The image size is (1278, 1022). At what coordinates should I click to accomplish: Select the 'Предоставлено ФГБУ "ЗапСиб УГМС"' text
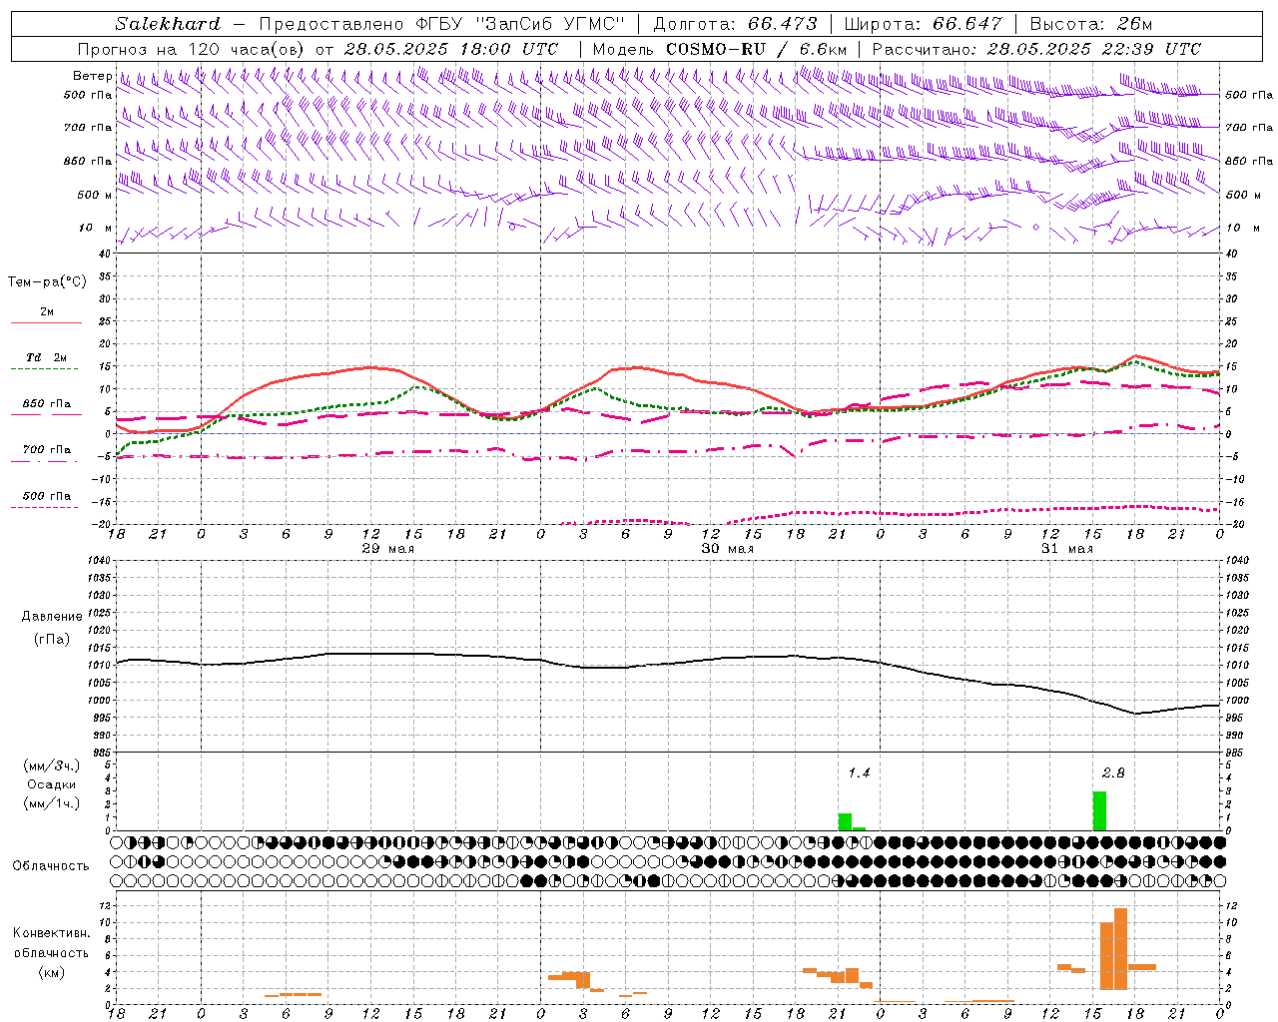pyautogui.click(x=440, y=24)
